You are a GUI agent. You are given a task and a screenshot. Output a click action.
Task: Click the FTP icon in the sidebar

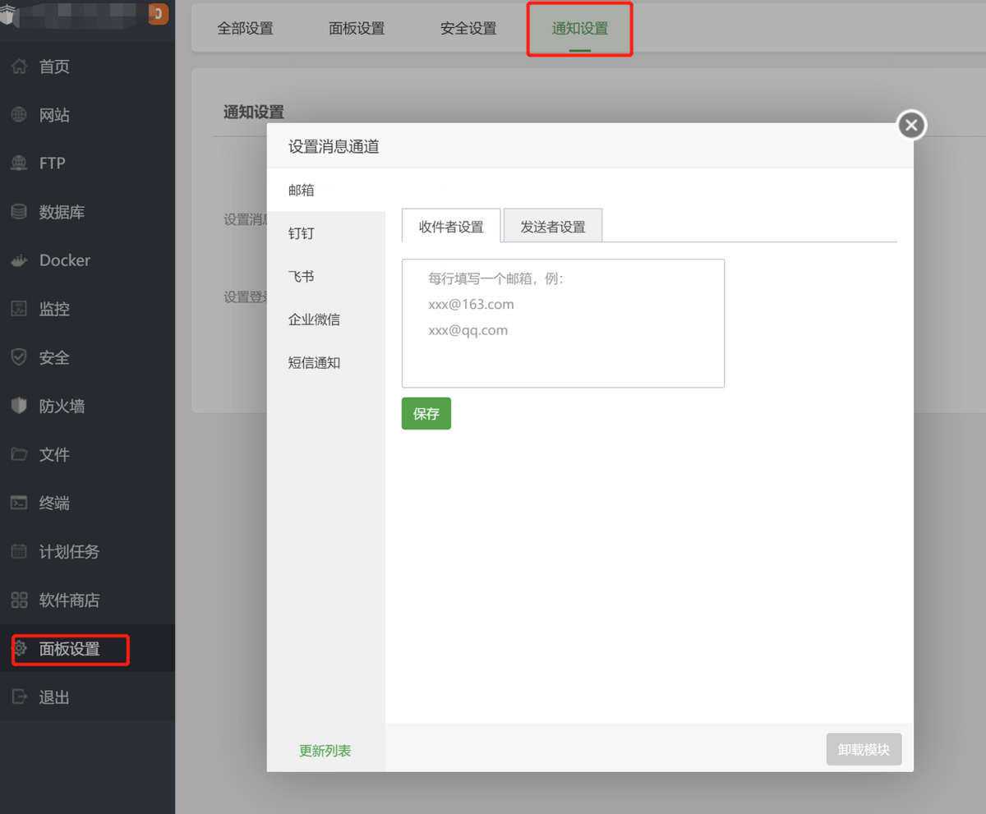(19, 163)
